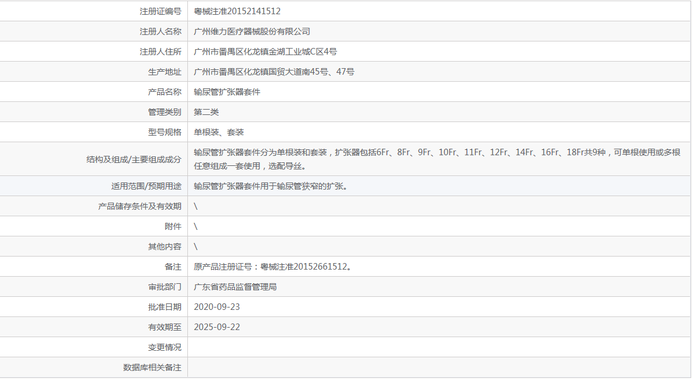The height and width of the screenshot is (381, 693).
Task: Select the structure description mentioning 6Fr、8Fr
Action: [437, 159]
